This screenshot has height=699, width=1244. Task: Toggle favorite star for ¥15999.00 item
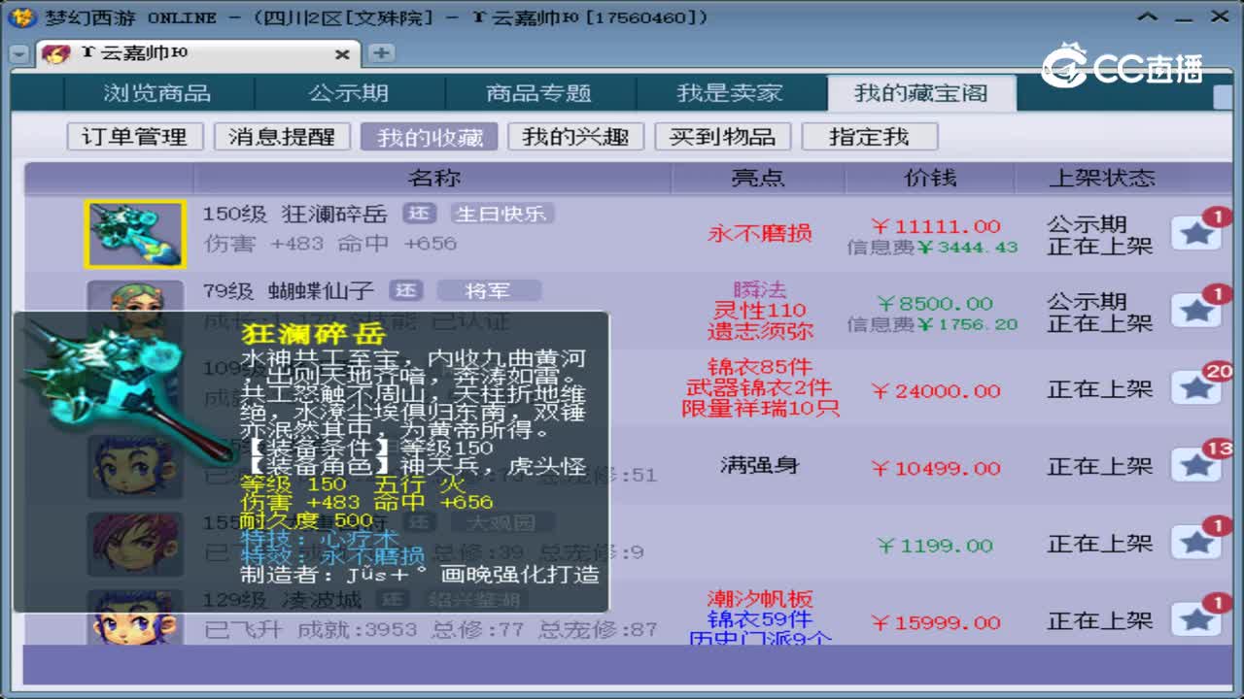pyautogui.click(x=1196, y=620)
